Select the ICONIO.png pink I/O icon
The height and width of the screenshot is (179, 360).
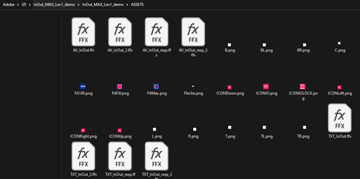[x=266, y=86]
